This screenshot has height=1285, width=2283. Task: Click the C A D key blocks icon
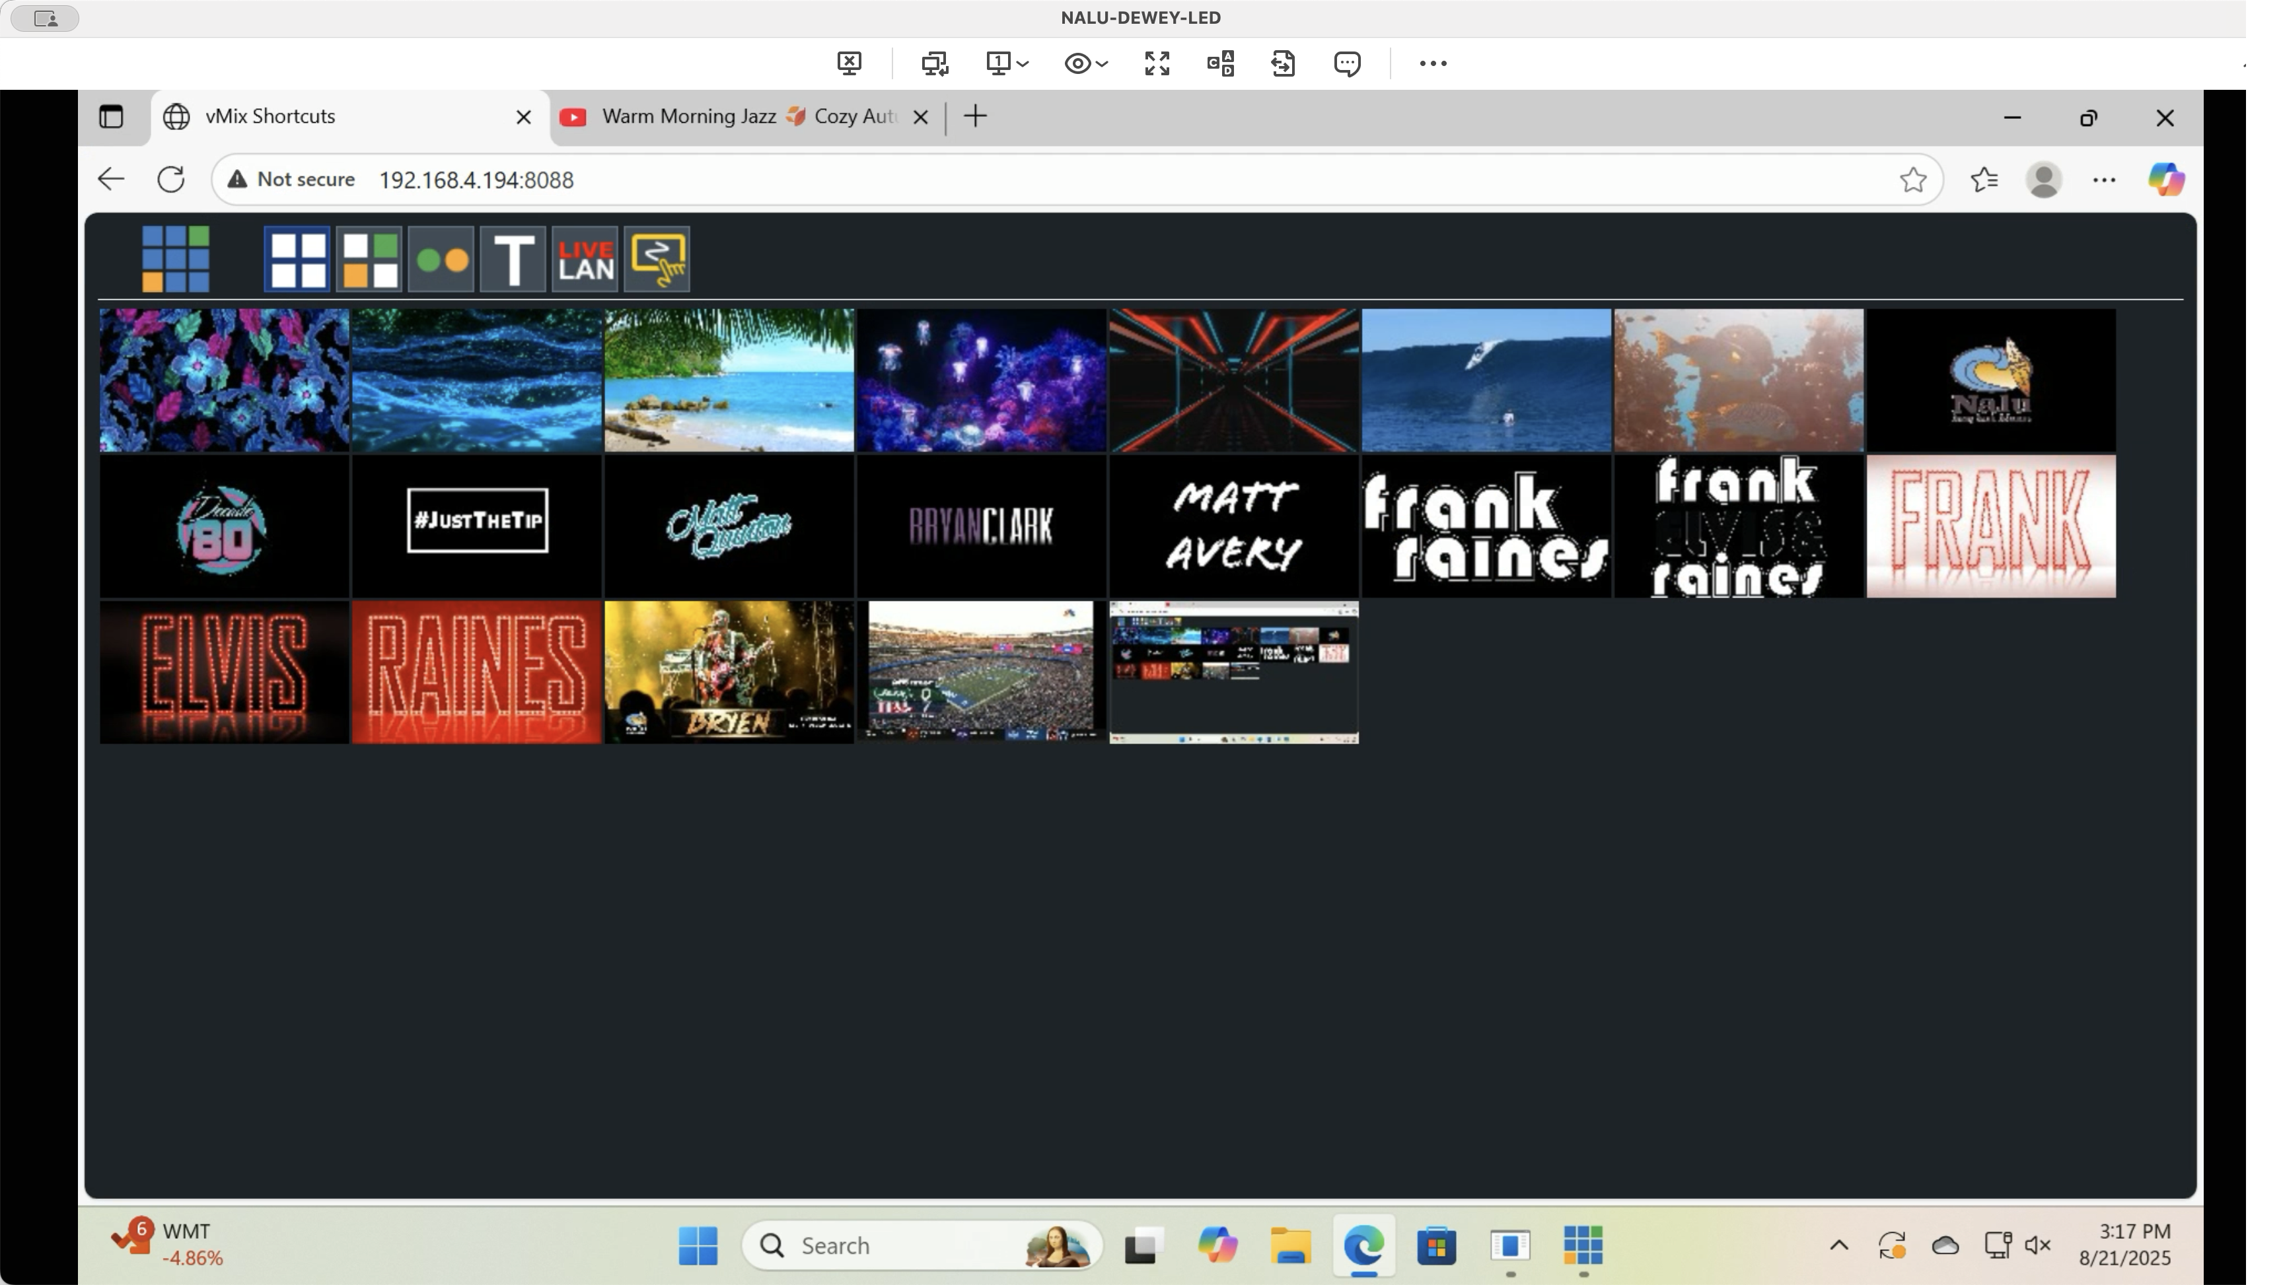pos(1220,63)
